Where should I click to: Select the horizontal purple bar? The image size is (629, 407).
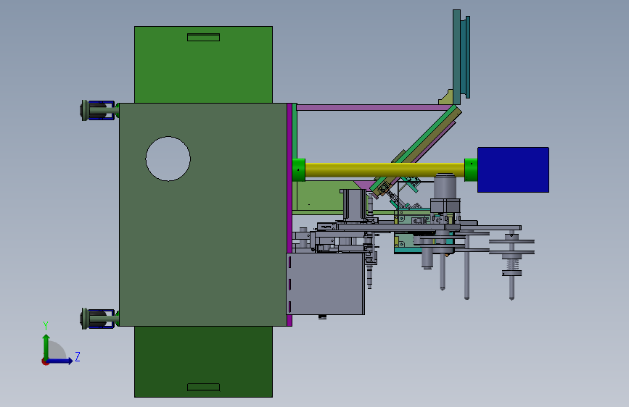tap(374, 107)
